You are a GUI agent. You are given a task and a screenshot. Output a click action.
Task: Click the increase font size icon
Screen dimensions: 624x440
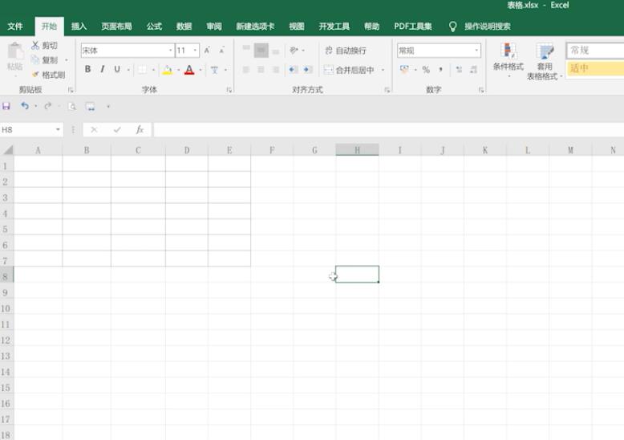click(x=207, y=51)
